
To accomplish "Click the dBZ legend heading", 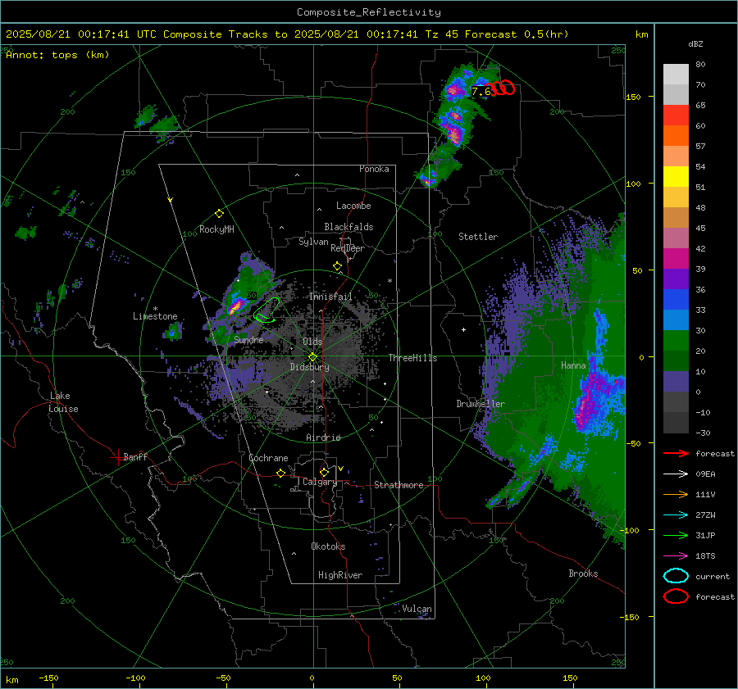I will tap(695, 44).
